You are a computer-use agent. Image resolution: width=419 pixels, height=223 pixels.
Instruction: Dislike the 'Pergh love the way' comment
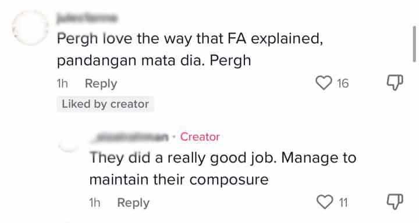pyautogui.click(x=395, y=82)
